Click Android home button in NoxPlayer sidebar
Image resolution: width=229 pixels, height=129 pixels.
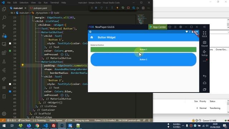click(x=204, y=83)
